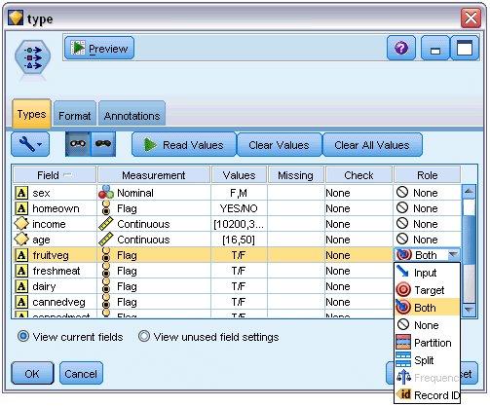Choose Partition role from dropdown list
Screen dimensions: 490x407
pos(427,343)
